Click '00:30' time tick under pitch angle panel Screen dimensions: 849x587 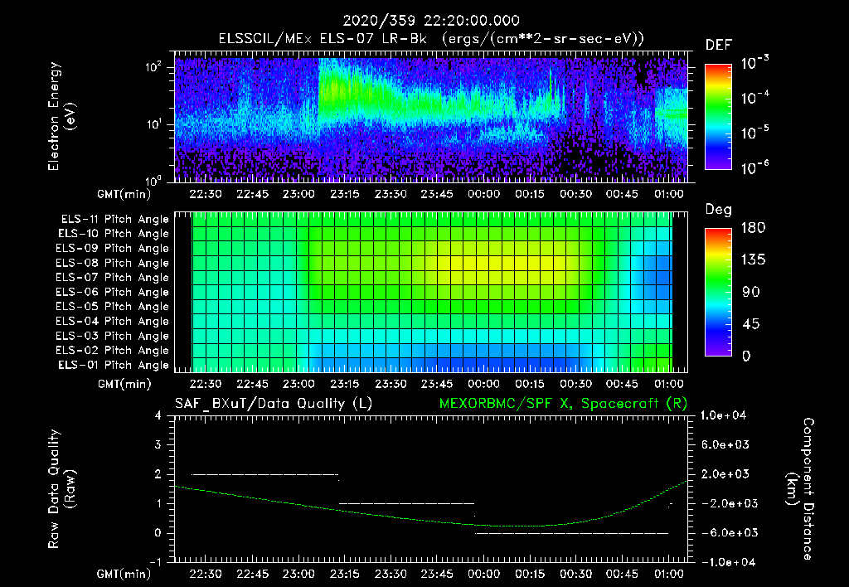576,384
